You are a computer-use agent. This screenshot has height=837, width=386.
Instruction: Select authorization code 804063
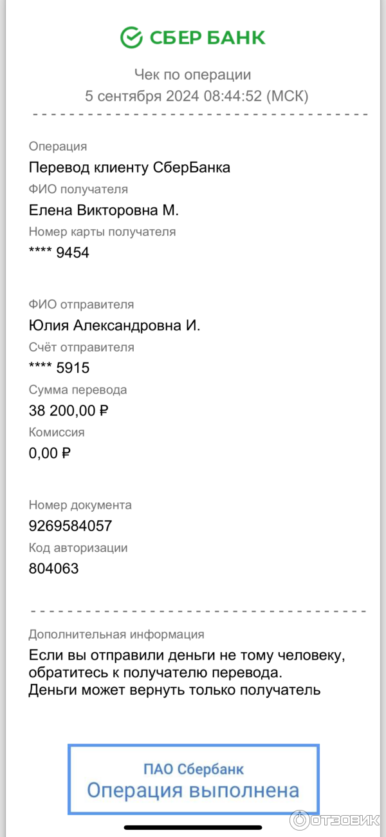pos(54,569)
